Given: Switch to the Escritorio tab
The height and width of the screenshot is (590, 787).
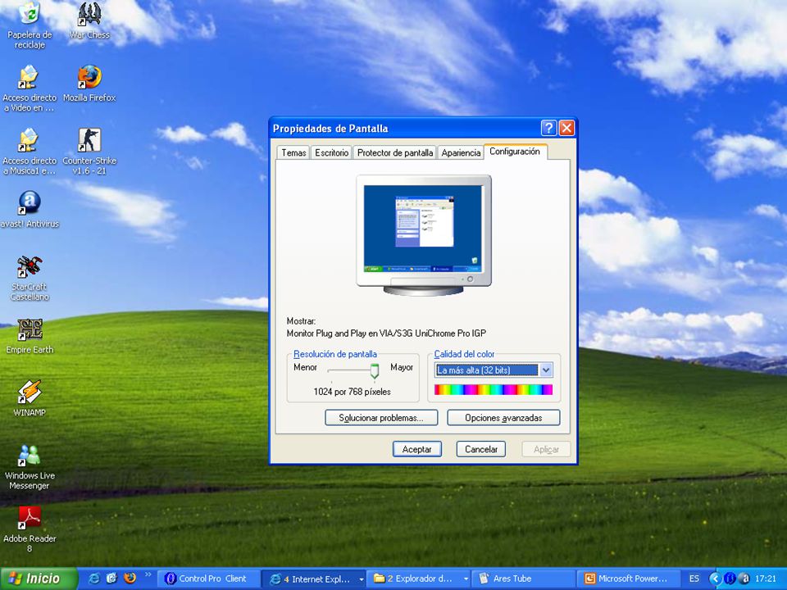Looking at the screenshot, I should click(x=332, y=152).
